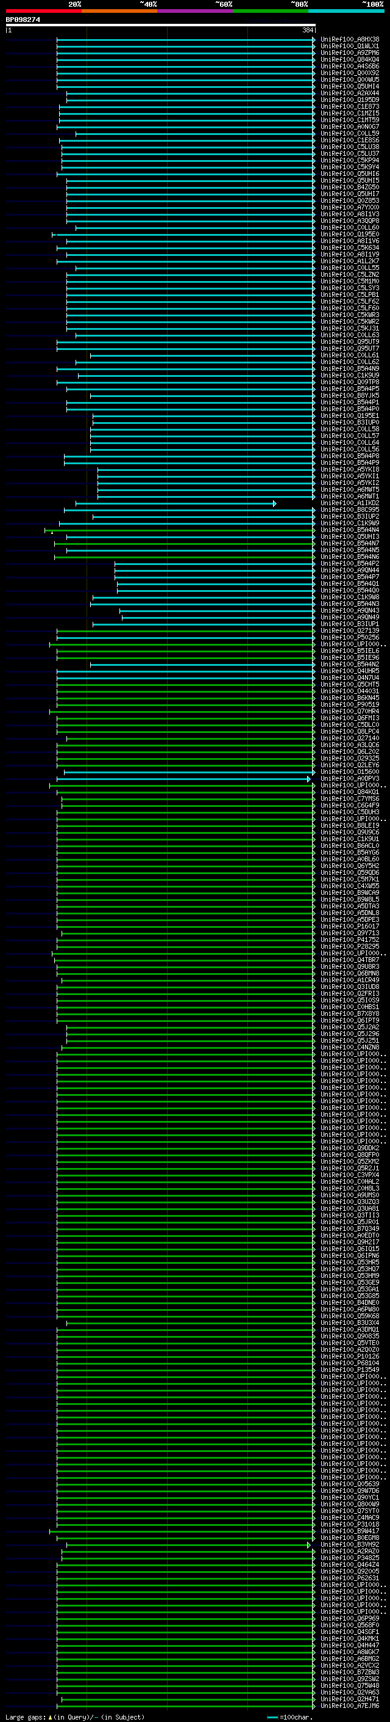Screen dimensions: 390x1722
Task: Select label UniRef100_Q5CHT5
Action: coord(349,684)
